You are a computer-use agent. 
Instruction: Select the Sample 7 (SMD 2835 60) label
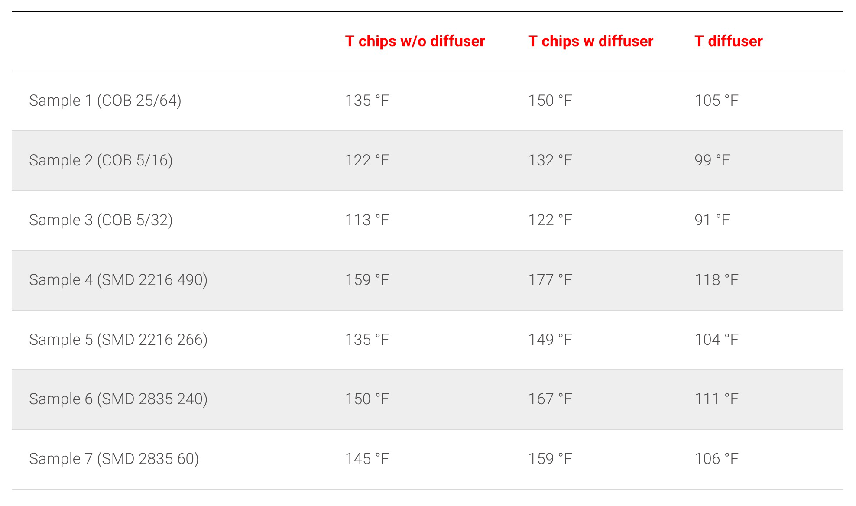coord(113,459)
